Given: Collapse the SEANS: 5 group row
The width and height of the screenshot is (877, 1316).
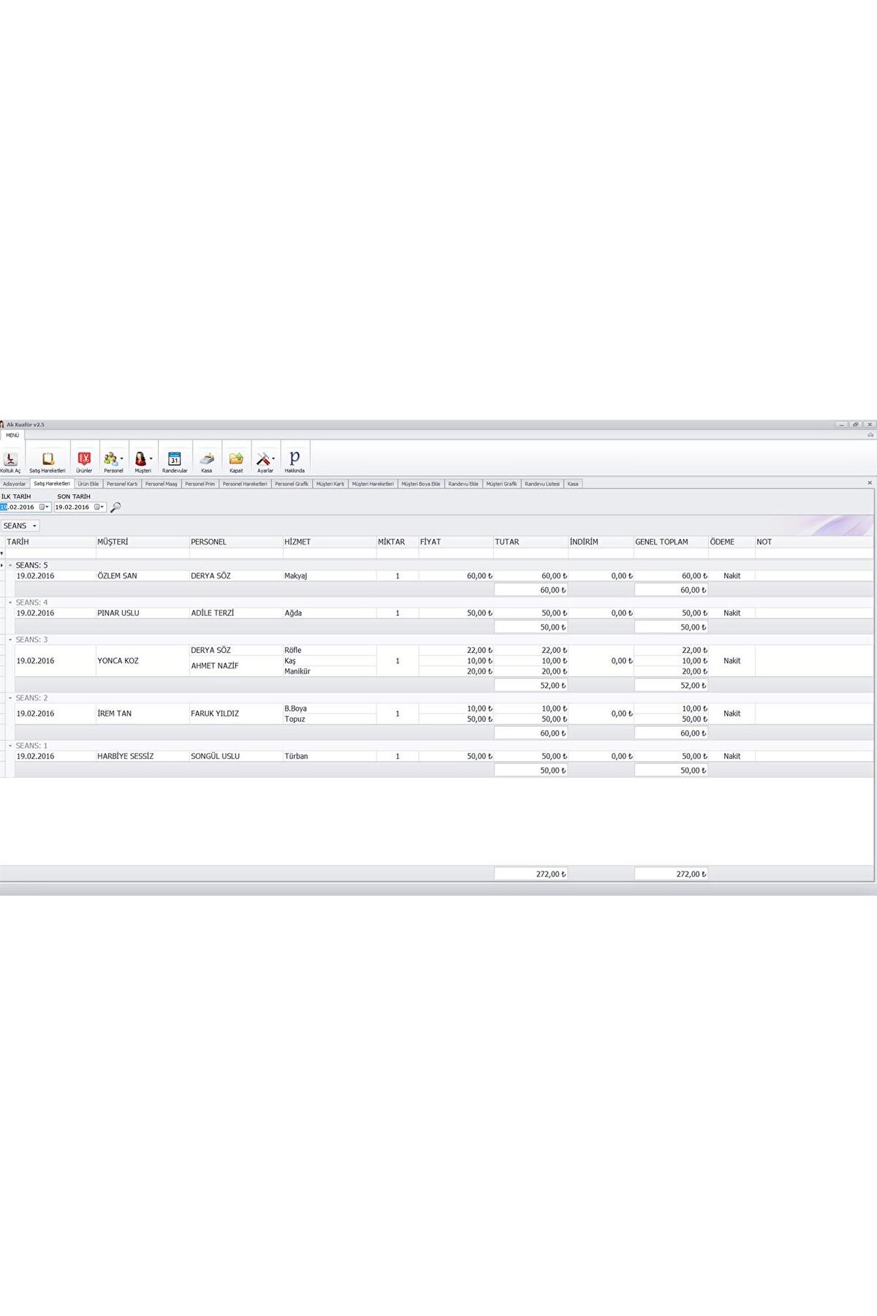Looking at the screenshot, I should pyautogui.click(x=10, y=565).
